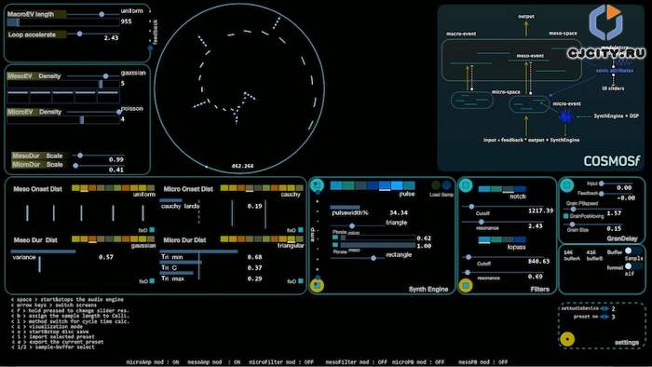Click the yellow icon beside Filters label
Image resolution: width=652 pixels, height=367 pixels.
[466, 286]
